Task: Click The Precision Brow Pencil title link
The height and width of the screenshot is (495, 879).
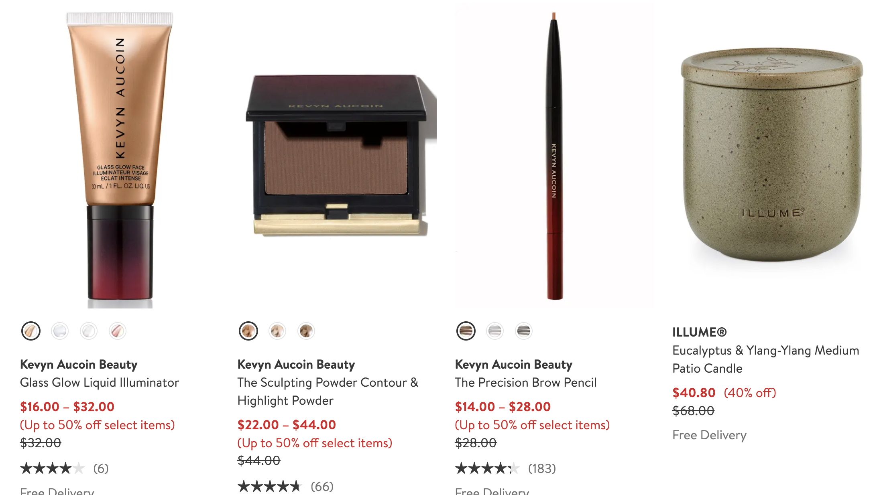Action: pyautogui.click(x=526, y=382)
